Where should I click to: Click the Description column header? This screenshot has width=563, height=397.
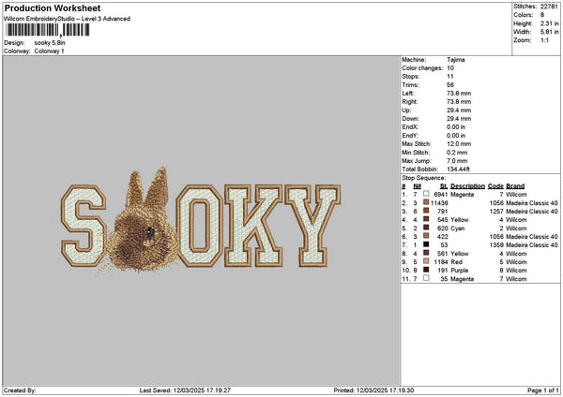pos(467,185)
